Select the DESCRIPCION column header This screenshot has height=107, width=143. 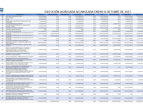point(20,15)
